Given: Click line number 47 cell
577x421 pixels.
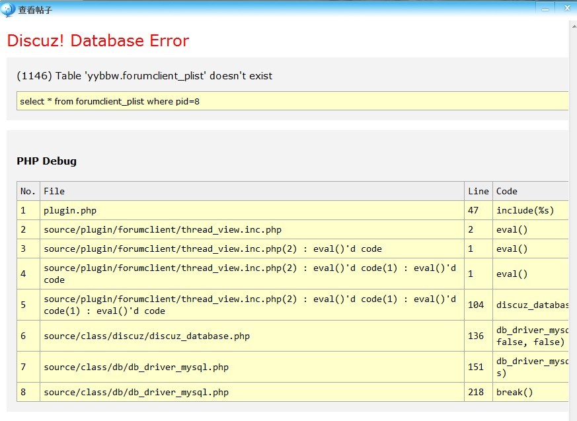Looking at the screenshot, I should (x=479, y=210).
